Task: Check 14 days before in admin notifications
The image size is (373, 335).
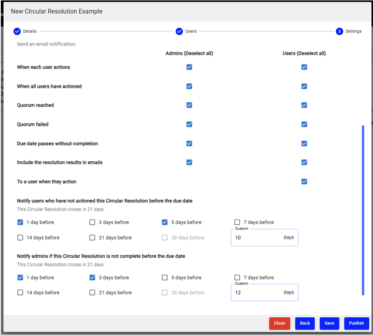Action: click(20, 292)
